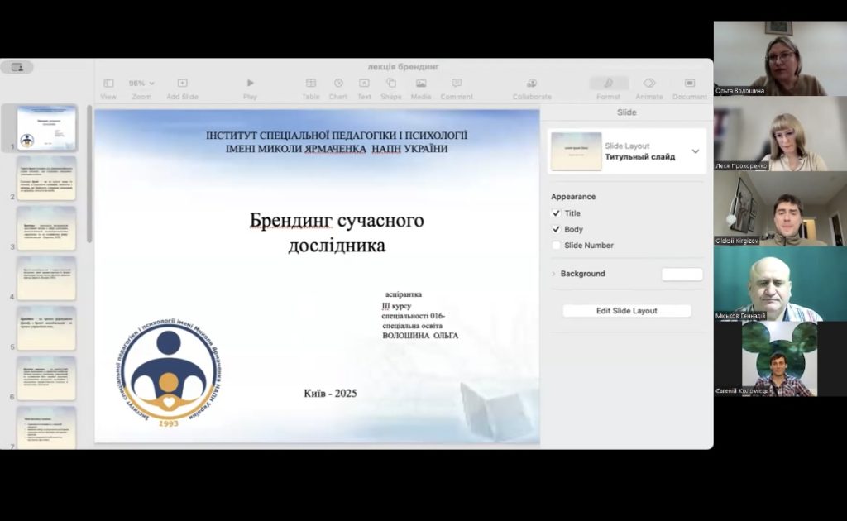847x521 pixels.
Task: Switch to the Document inspector tab
Action: click(689, 84)
